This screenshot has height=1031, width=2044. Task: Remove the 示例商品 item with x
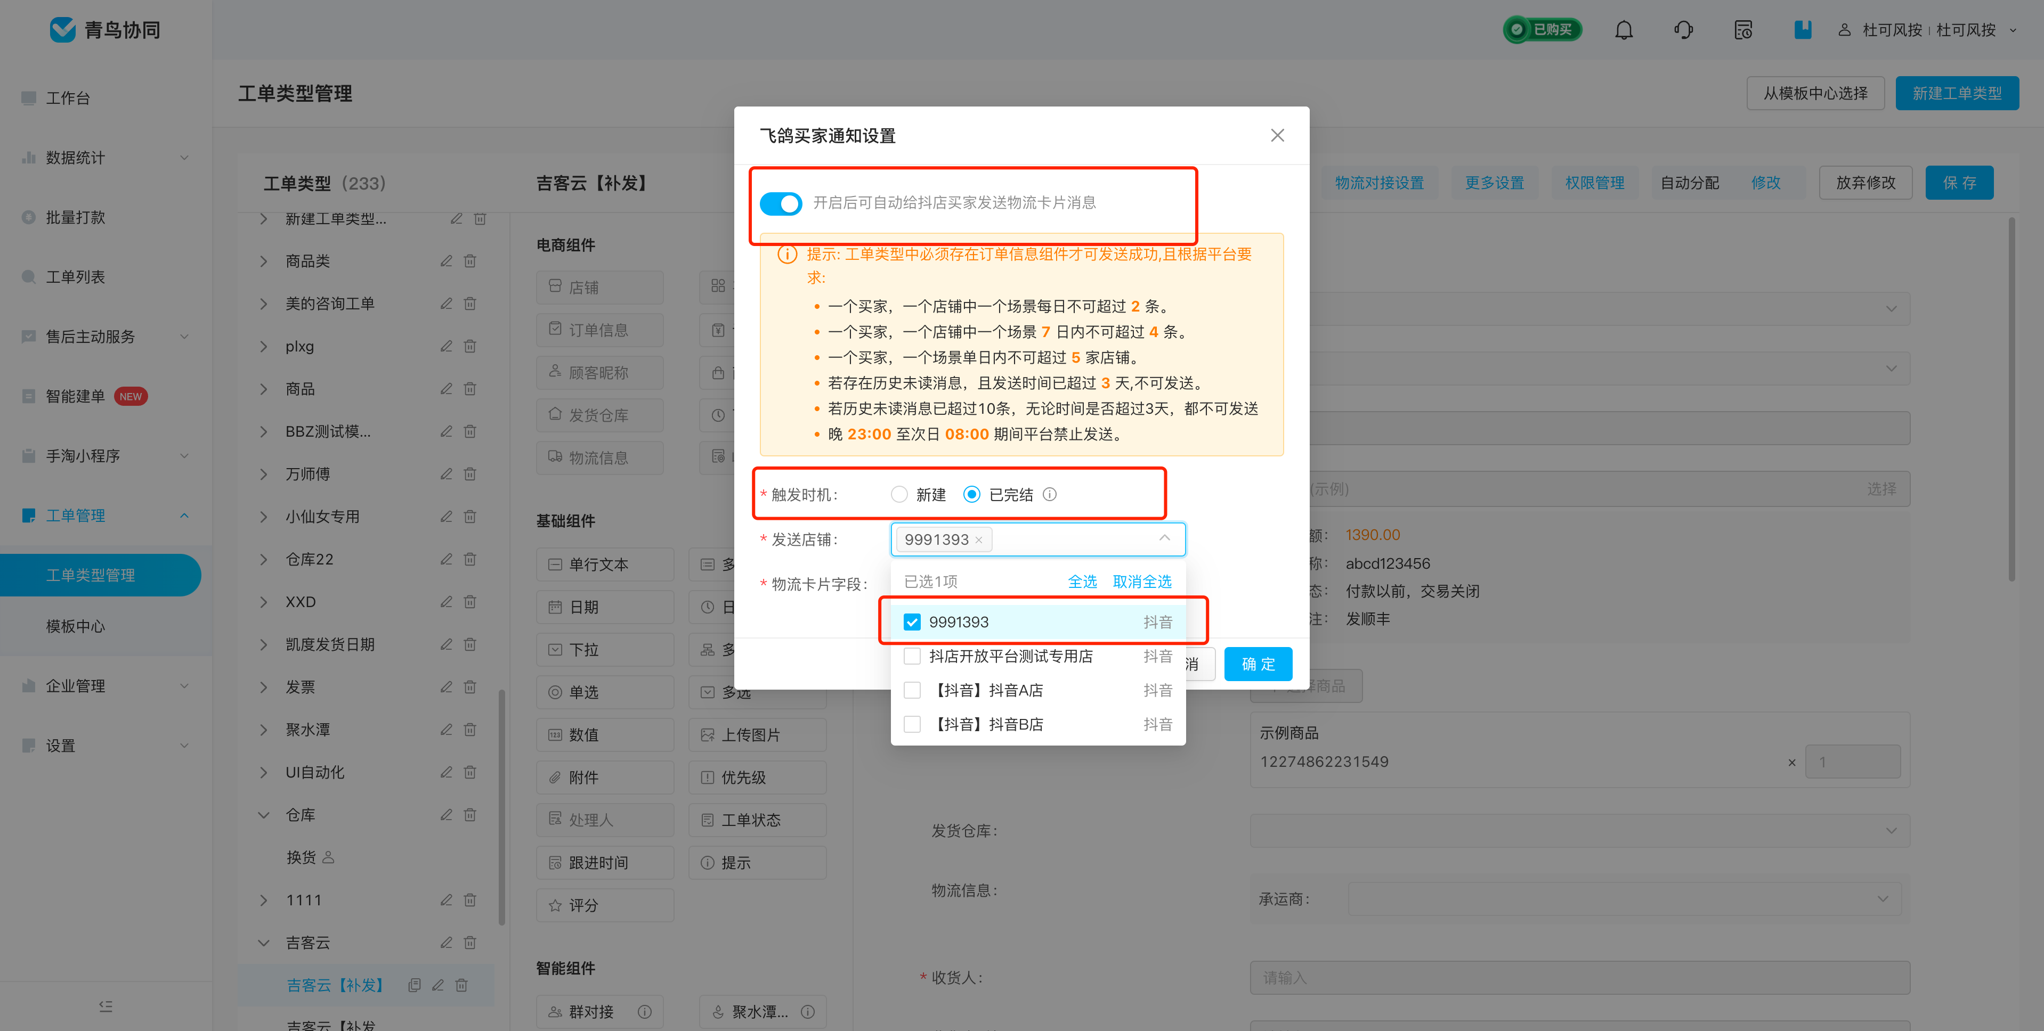pos(1791,762)
